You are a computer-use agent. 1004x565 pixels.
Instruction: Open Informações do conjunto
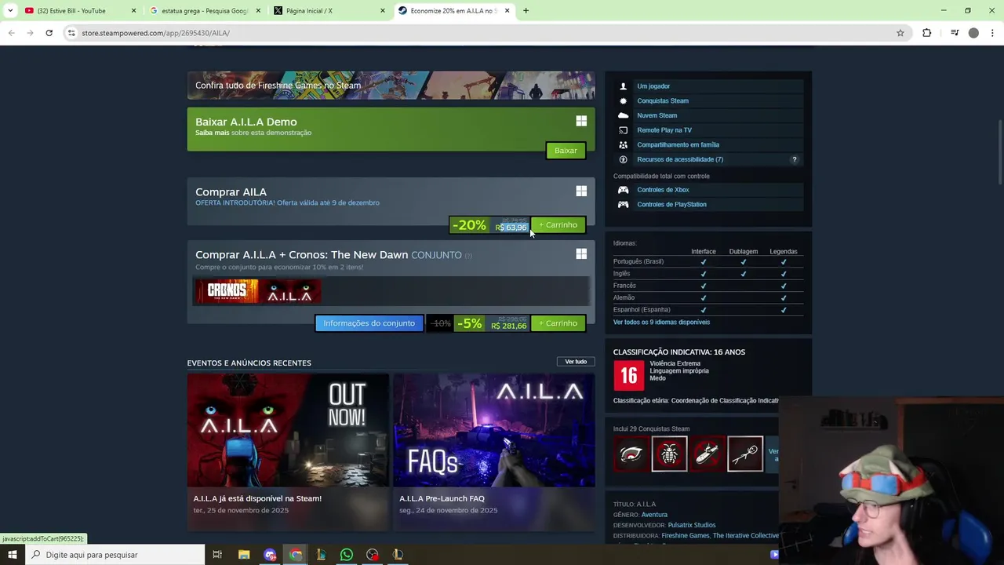(x=369, y=323)
